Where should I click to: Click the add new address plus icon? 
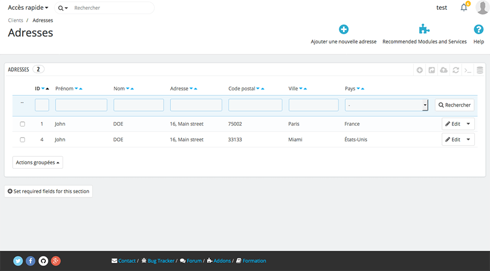coord(344,29)
